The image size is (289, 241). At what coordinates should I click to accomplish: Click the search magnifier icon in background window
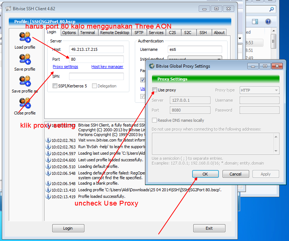271,9
